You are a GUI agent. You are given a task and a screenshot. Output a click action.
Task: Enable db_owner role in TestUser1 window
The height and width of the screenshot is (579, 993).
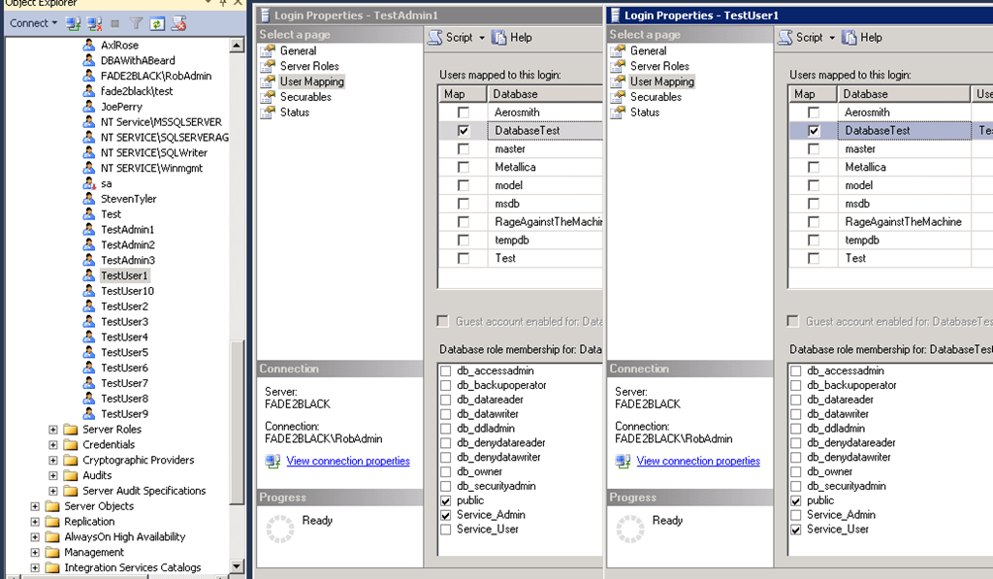(x=796, y=472)
